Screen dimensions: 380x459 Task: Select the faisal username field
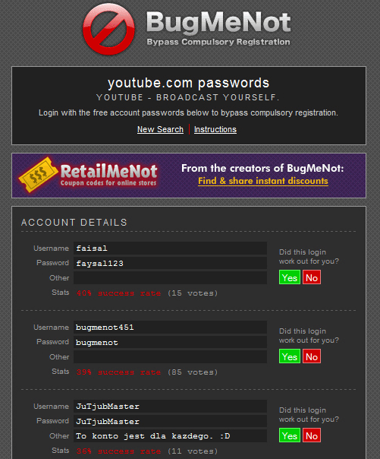click(170, 248)
